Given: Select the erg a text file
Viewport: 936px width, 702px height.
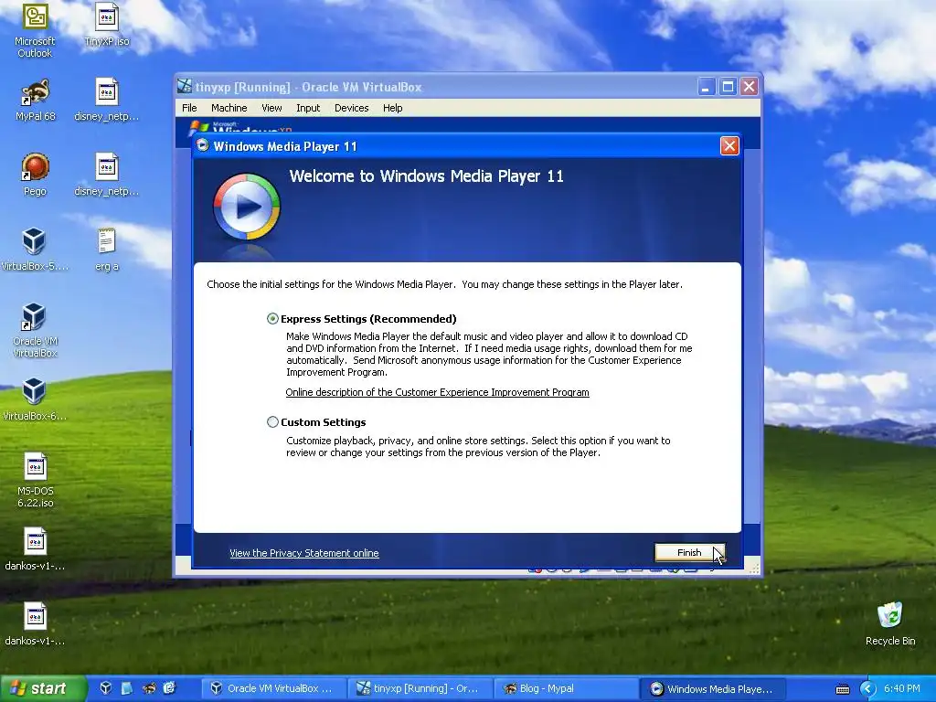Looking at the screenshot, I should click(106, 250).
